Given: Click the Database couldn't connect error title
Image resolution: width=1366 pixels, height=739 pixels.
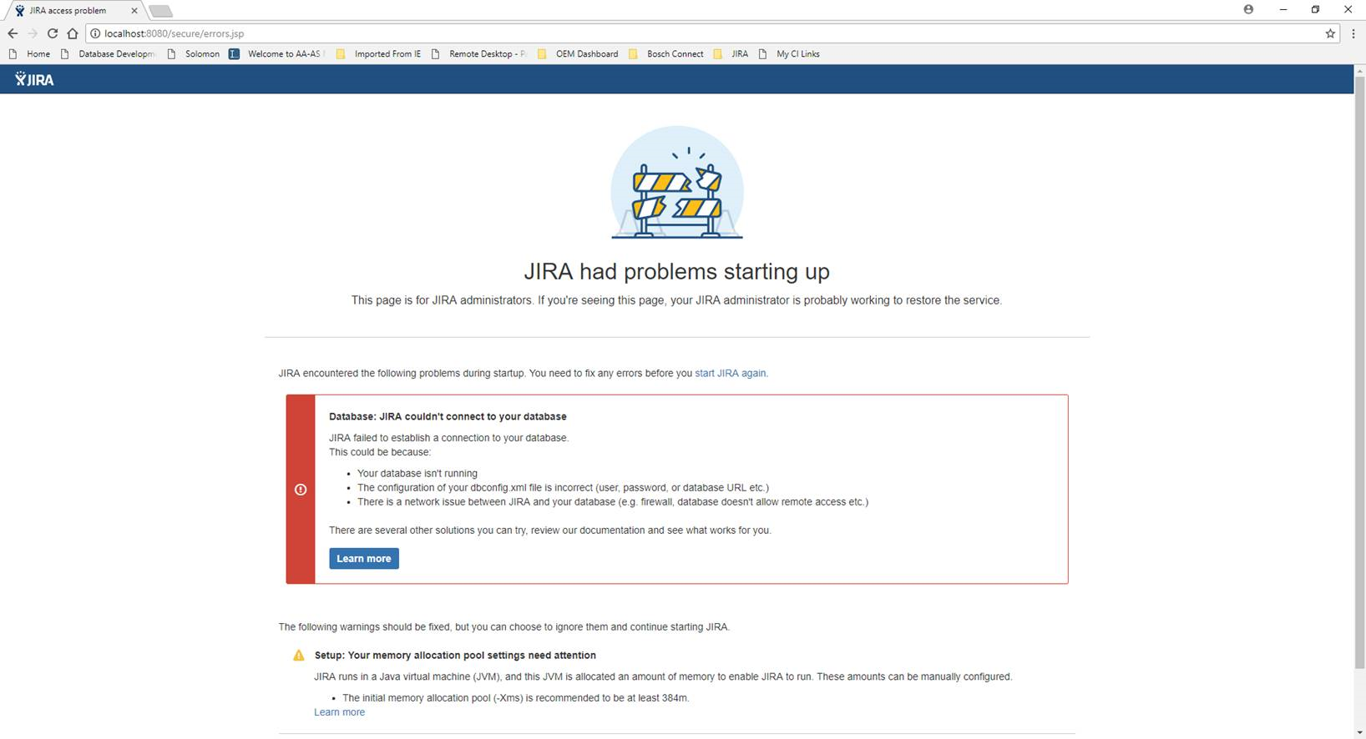Looking at the screenshot, I should (x=448, y=417).
